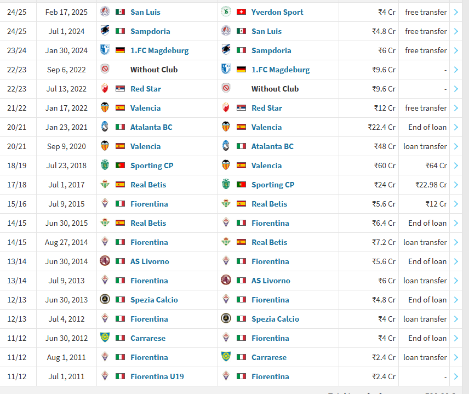Click Sampdoria crest in Jul 1, 2024 row

pyautogui.click(x=105, y=31)
